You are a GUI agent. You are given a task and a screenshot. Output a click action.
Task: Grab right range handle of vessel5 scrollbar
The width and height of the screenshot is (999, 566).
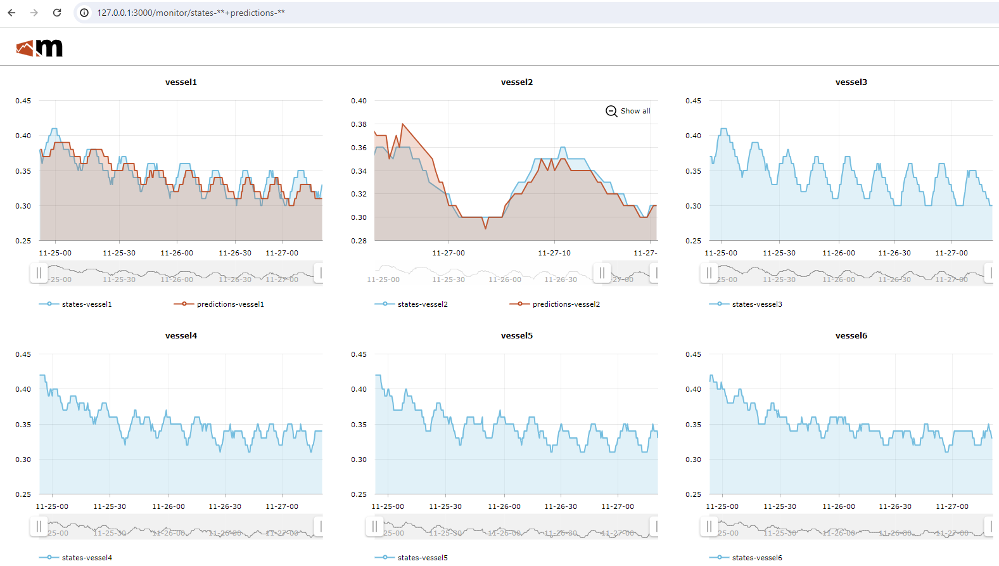(x=655, y=527)
